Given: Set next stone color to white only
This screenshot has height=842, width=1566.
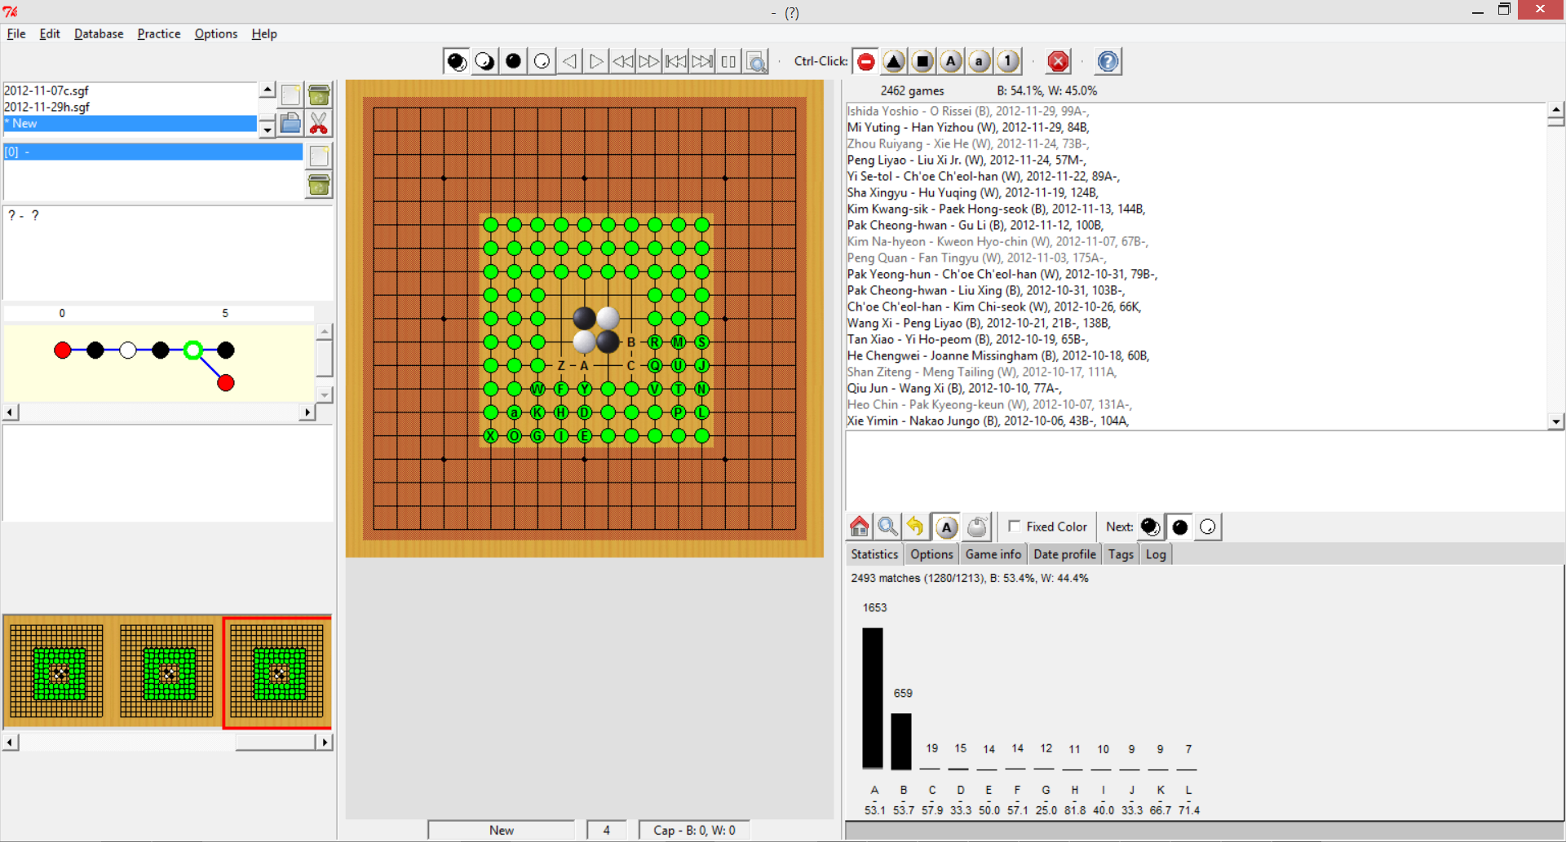Looking at the screenshot, I should click(x=1207, y=527).
